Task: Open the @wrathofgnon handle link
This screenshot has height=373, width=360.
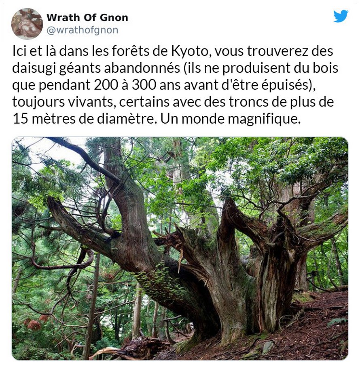Action: (x=83, y=30)
